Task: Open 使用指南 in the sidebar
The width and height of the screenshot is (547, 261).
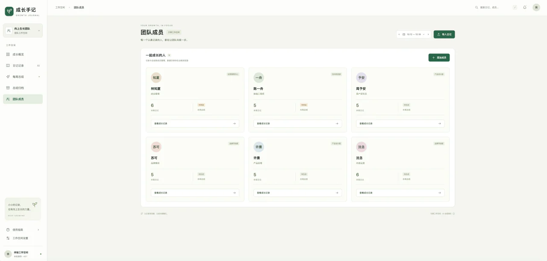Action: click(23, 230)
